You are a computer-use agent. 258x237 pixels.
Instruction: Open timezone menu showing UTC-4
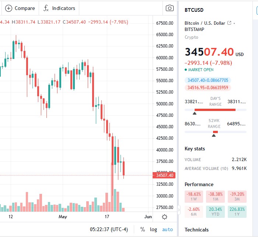[x=109, y=229]
